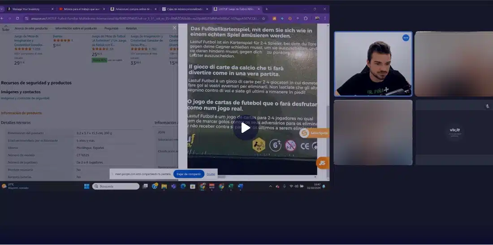This screenshot has width=493, height=245.
Task: Open Word from the taskbar
Action: [241, 186]
